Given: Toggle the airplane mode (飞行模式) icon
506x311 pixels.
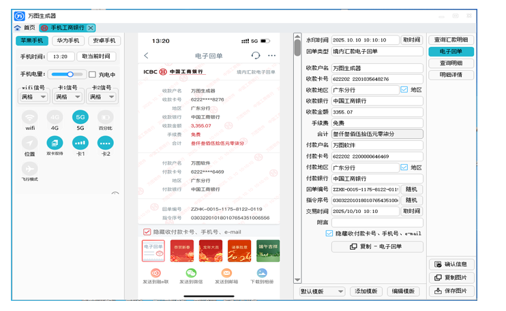Looking at the screenshot, I should 30,169.
